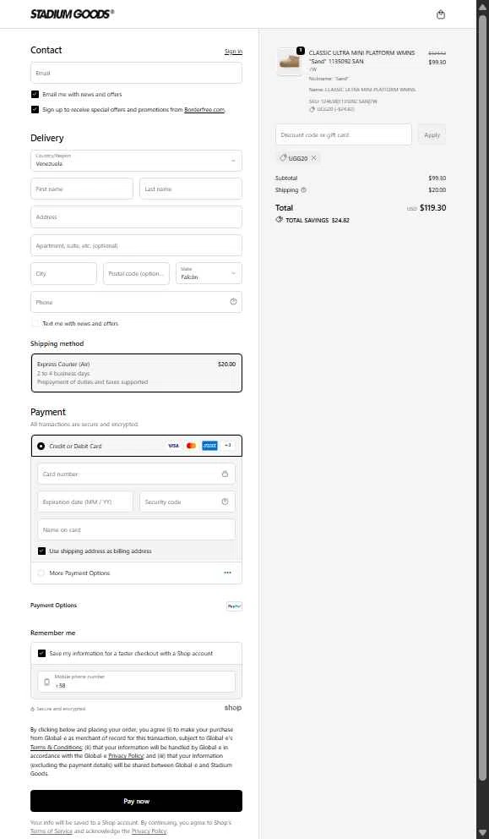
Task: Focus the City field
Action: click(63, 273)
